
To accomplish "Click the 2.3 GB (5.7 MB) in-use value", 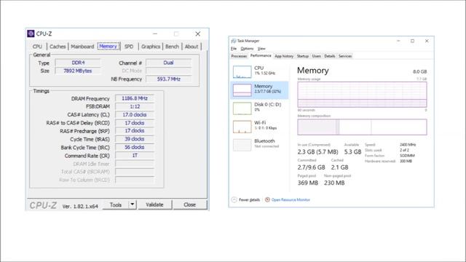I will pyautogui.click(x=317, y=152).
